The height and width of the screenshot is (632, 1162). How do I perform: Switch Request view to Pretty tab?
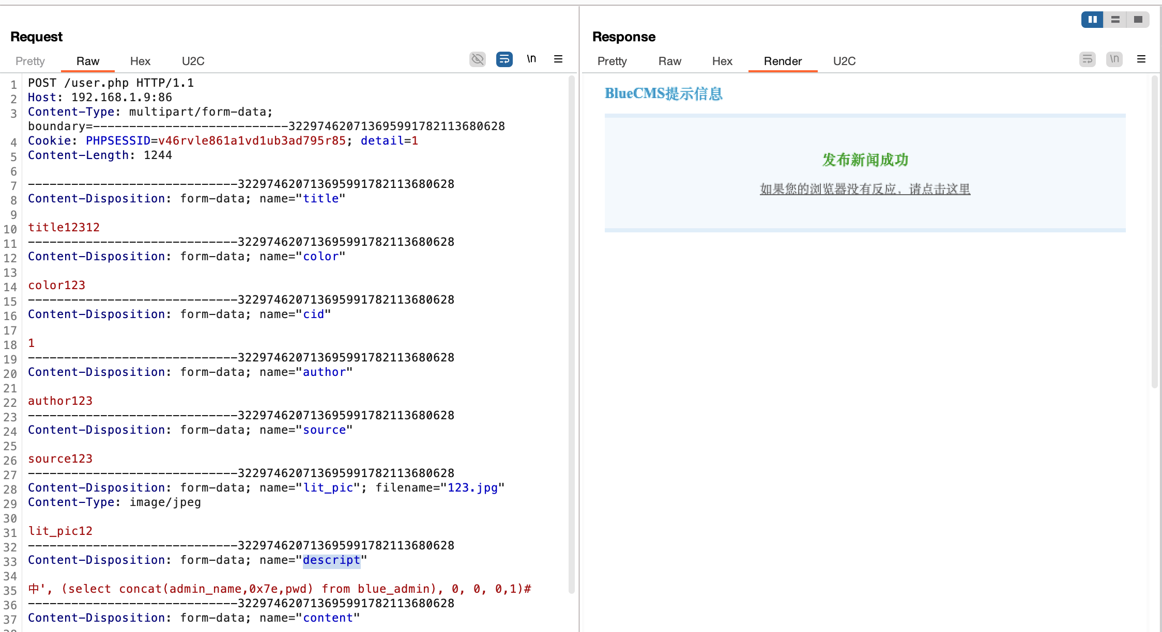tap(30, 61)
